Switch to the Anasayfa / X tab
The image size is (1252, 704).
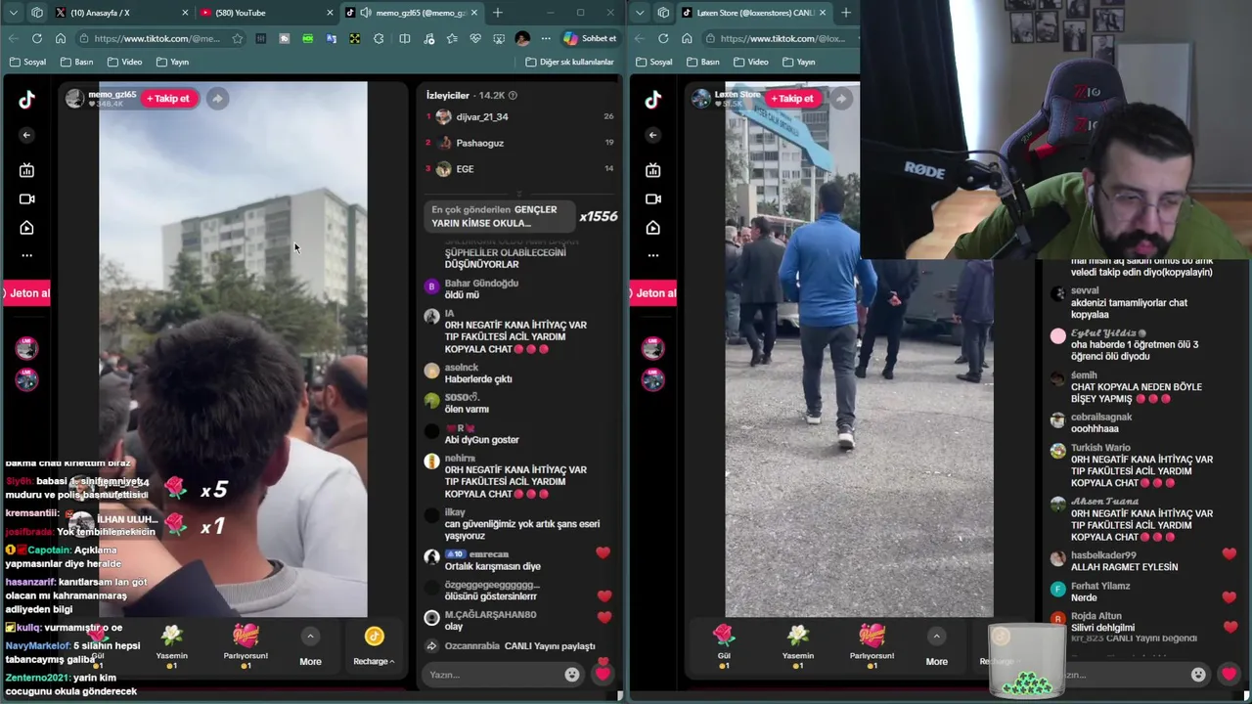tap(121, 13)
